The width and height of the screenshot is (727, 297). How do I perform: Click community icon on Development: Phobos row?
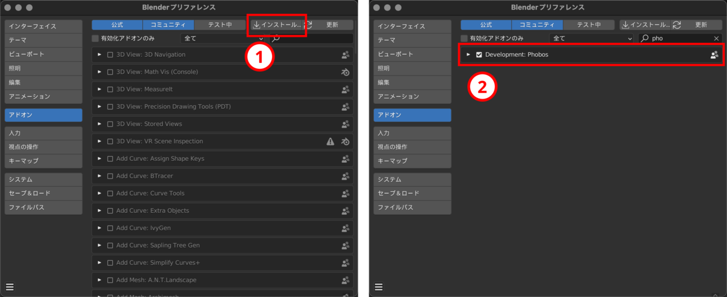click(x=714, y=54)
